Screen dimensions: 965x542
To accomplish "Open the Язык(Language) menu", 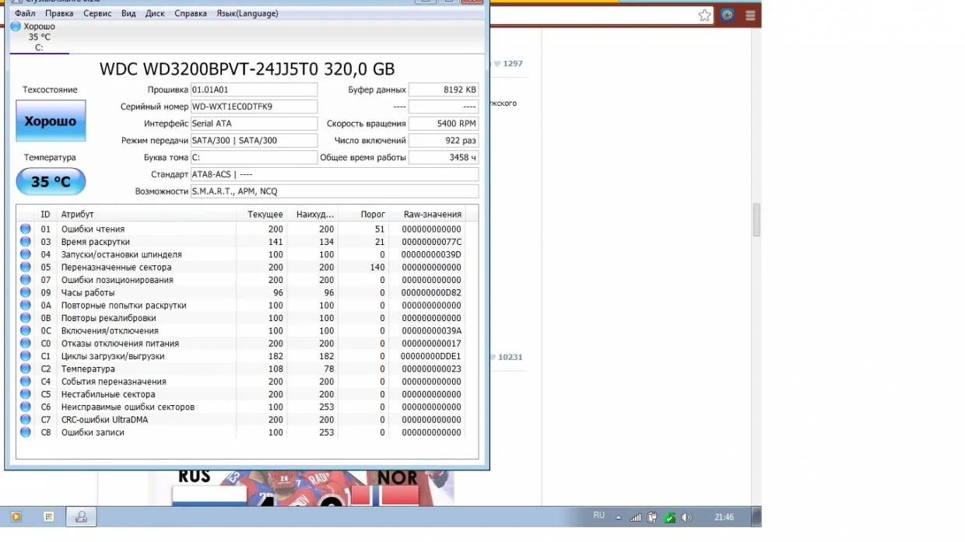I will (x=247, y=13).
